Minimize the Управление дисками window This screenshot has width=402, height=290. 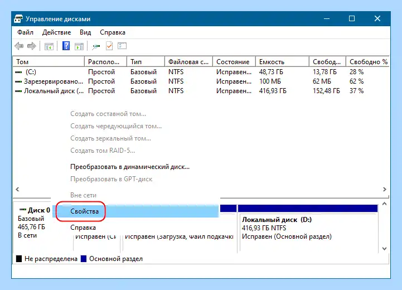tap(327, 19)
